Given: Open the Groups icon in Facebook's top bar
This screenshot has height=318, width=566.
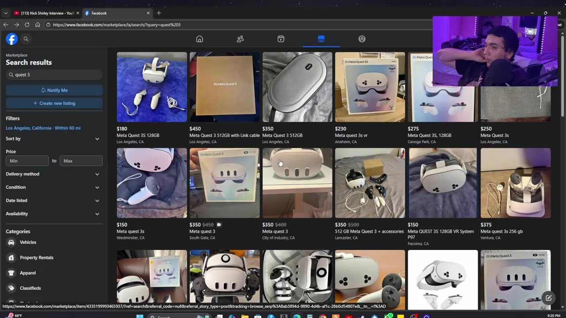Looking at the screenshot, I should click(362, 39).
